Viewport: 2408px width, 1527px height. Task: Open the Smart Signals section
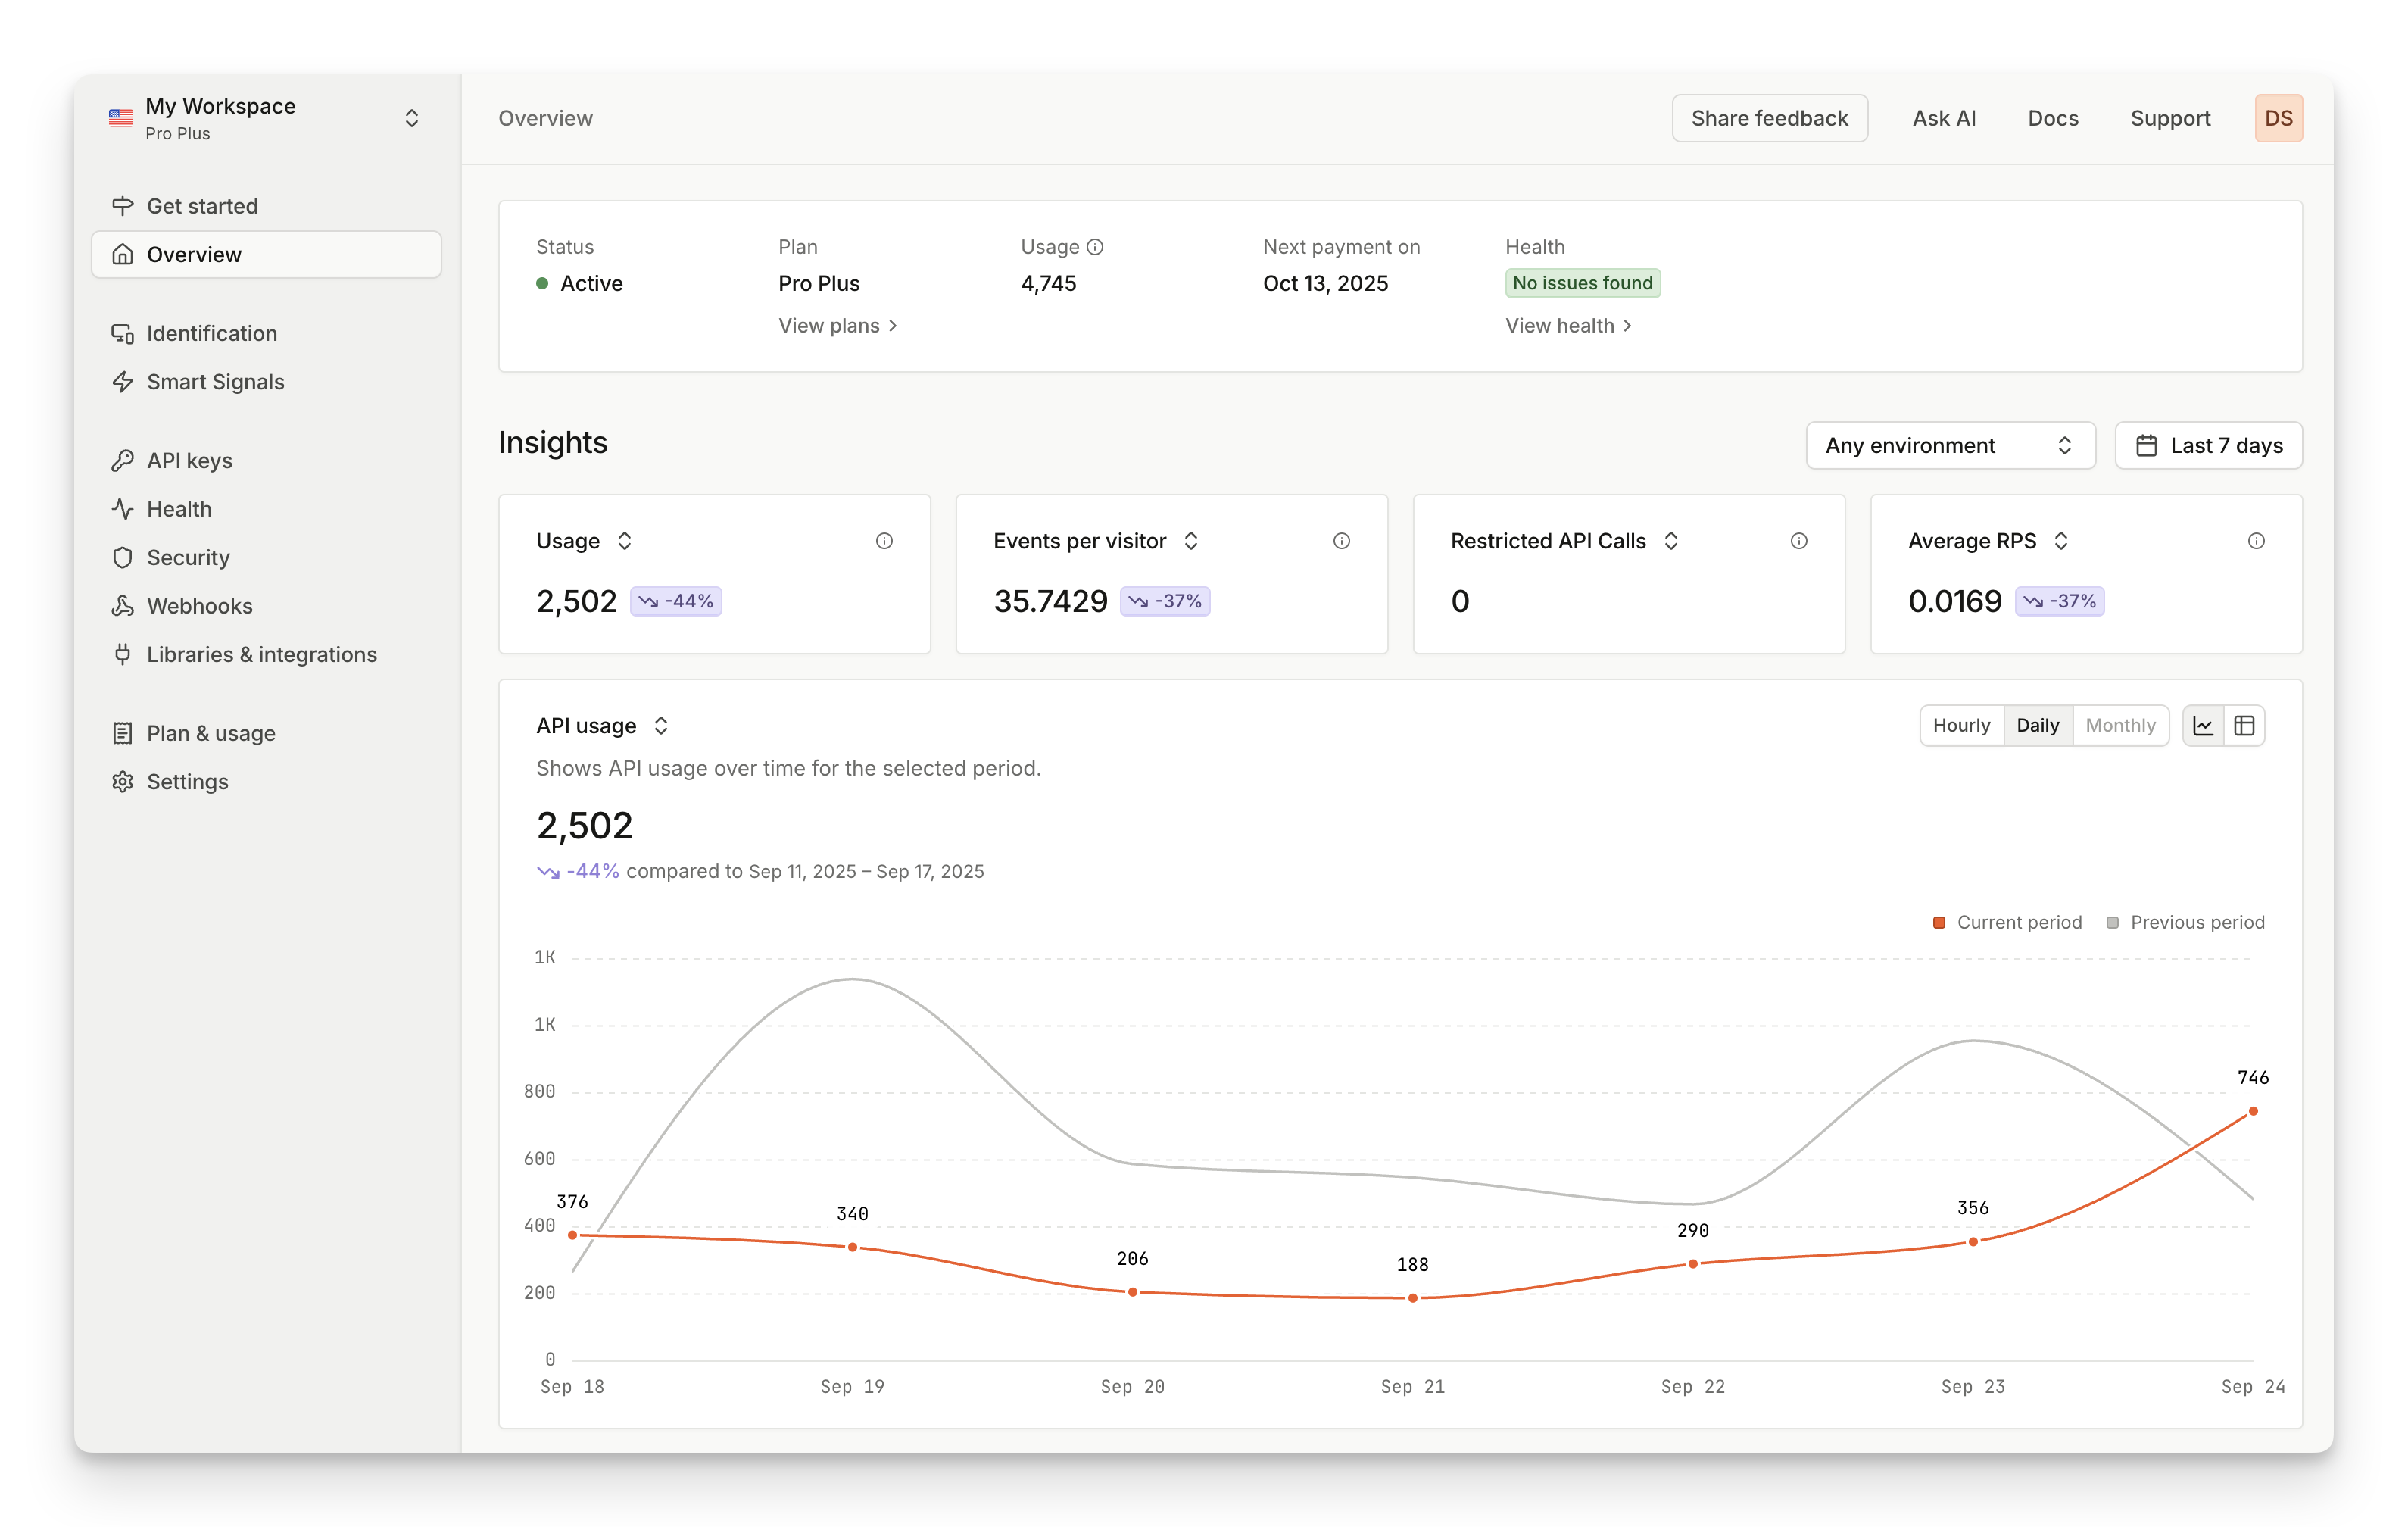click(x=215, y=382)
